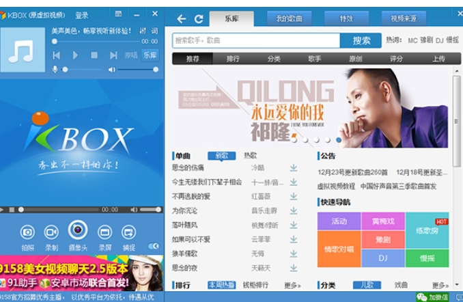Show 新歌 singles list

[222, 156]
